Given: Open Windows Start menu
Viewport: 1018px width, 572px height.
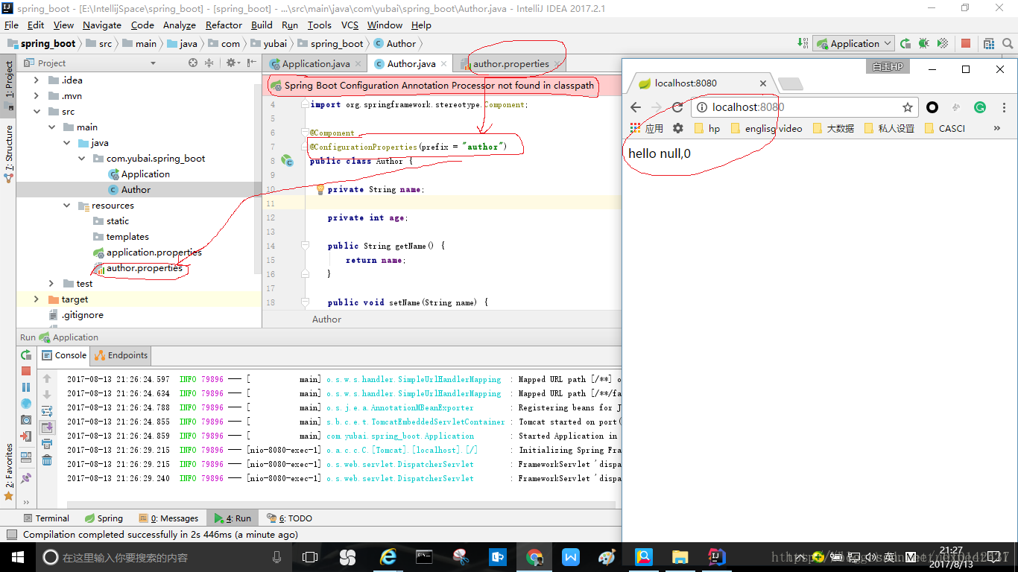Looking at the screenshot, I should [17, 557].
